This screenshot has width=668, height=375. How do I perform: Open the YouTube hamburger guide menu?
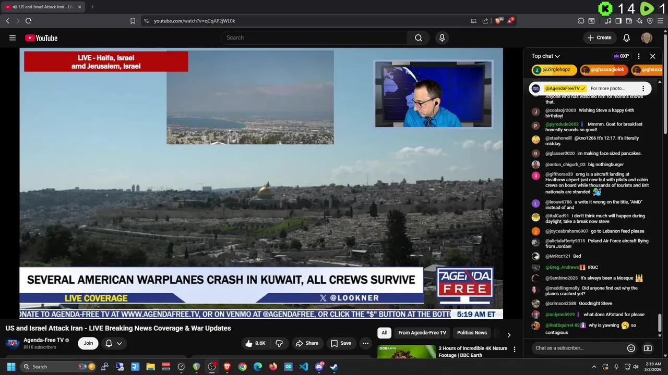pos(13,37)
